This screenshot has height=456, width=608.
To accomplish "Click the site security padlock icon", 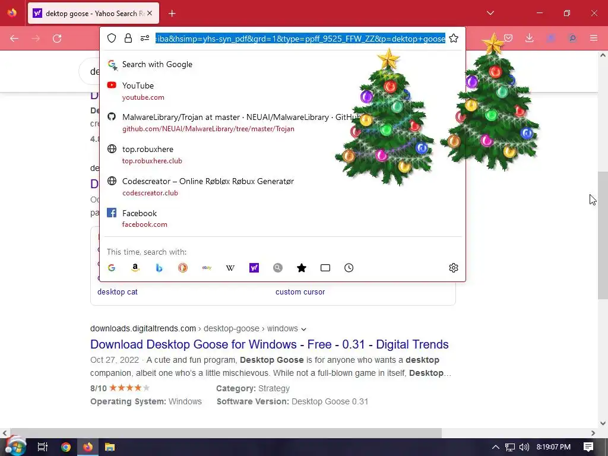I will 128,38.
